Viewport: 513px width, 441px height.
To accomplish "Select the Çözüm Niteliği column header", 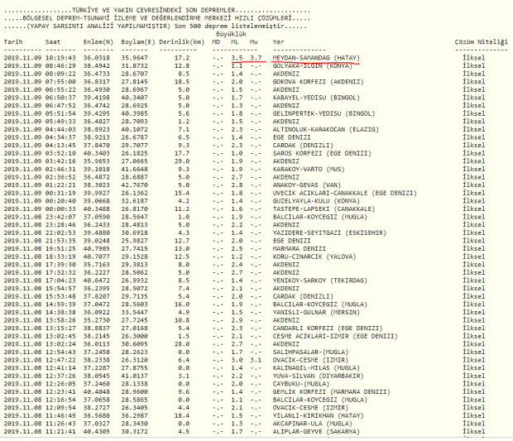I will [481, 42].
